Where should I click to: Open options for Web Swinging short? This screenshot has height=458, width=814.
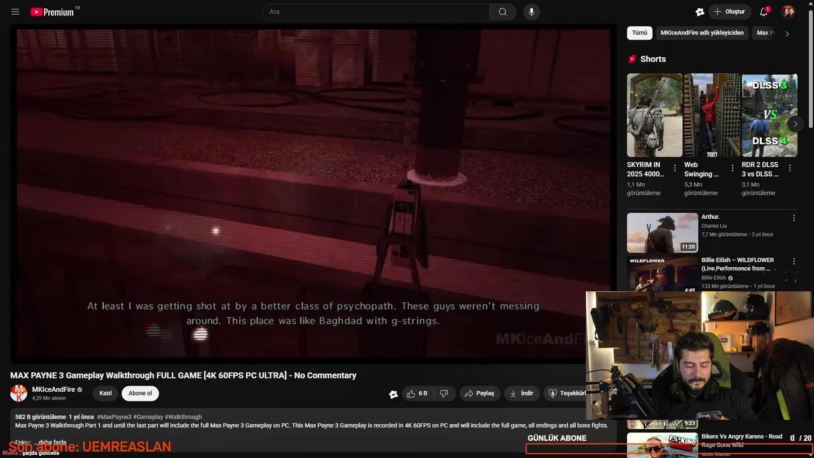click(732, 169)
